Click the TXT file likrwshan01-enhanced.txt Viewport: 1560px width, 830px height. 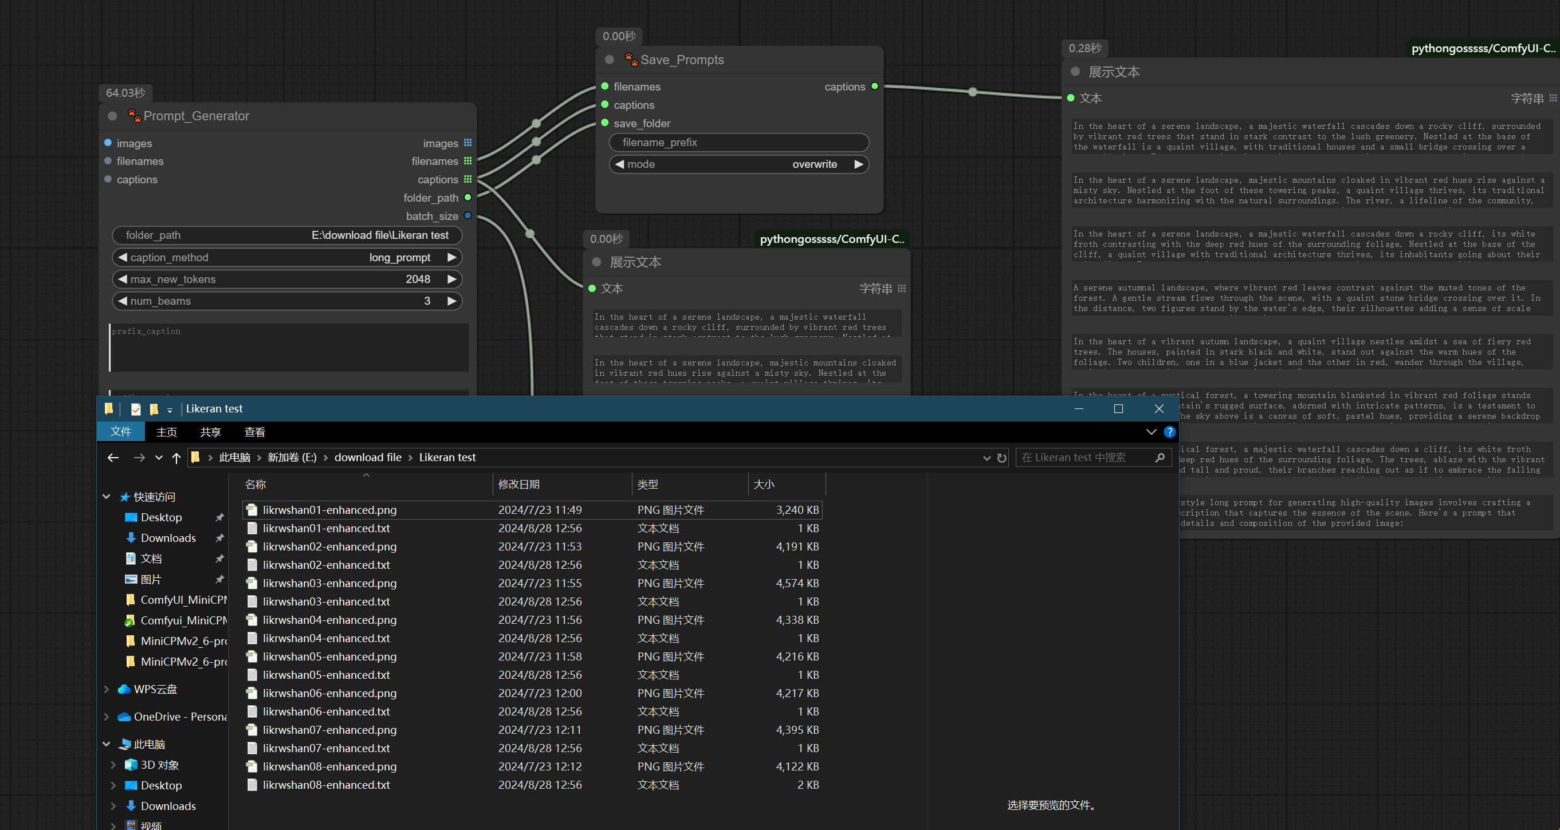click(326, 528)
